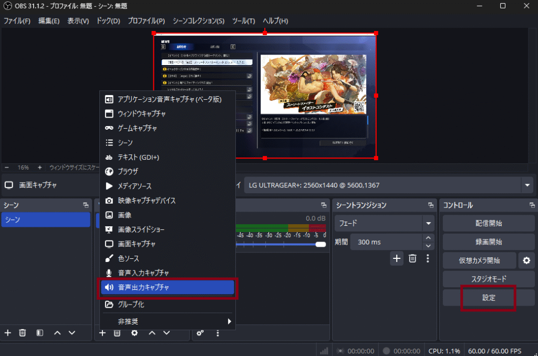
Task: Open the プロファイル(P) menu
Action: 146,21
